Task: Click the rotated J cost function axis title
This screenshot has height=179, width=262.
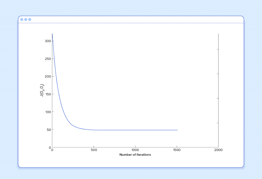Action: click(x=42, y=91)
